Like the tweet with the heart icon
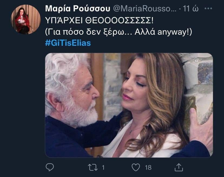This screenshot has width=224, height=177. pos(136,167)
